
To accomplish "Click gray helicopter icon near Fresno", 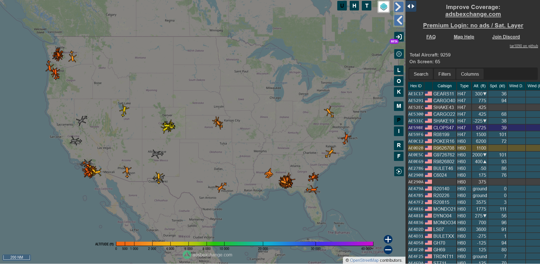I will [x=76, y=140].
